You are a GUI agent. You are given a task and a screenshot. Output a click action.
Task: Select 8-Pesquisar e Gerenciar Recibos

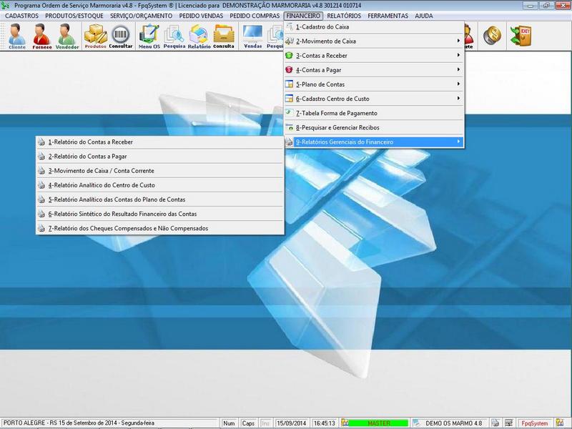(x=374, y=127)
